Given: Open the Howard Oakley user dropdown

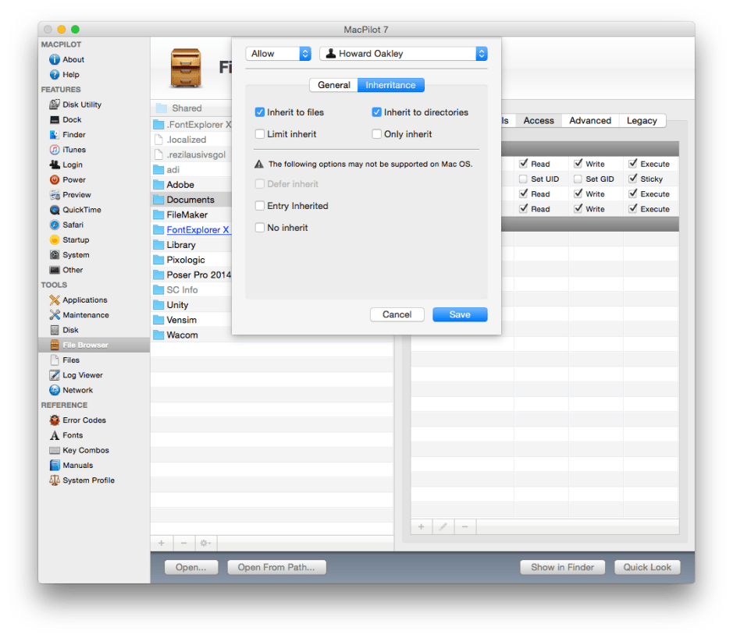Looking at the screenshot, I should [x=403, y=53].
